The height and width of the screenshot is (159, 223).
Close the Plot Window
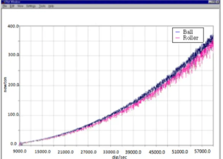coord(217,2)
